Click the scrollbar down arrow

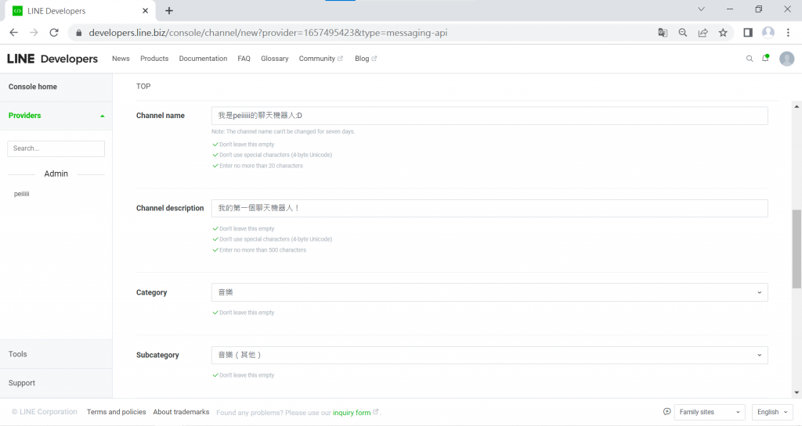pyautogui.click(x=797, y=393)
